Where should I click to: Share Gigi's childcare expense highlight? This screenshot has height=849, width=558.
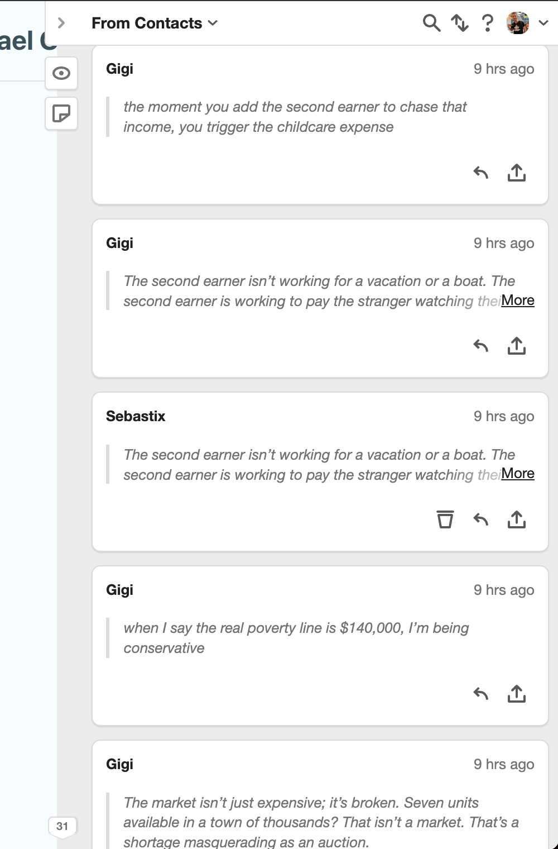(x=517, y=173)
